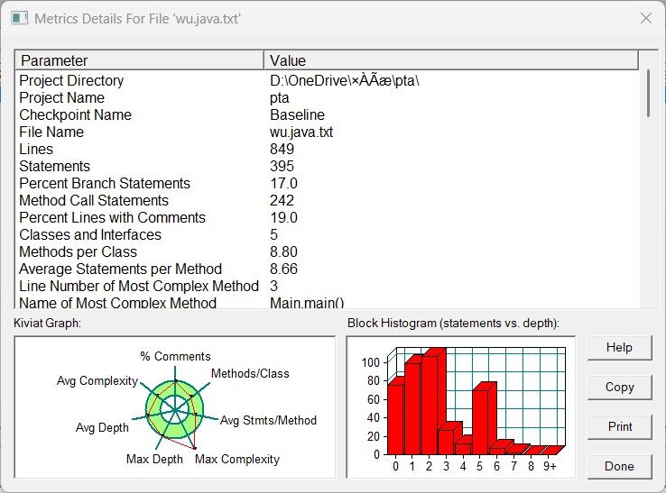Click the Max Depth axis label
666x493 pixels.
(154, 459)
